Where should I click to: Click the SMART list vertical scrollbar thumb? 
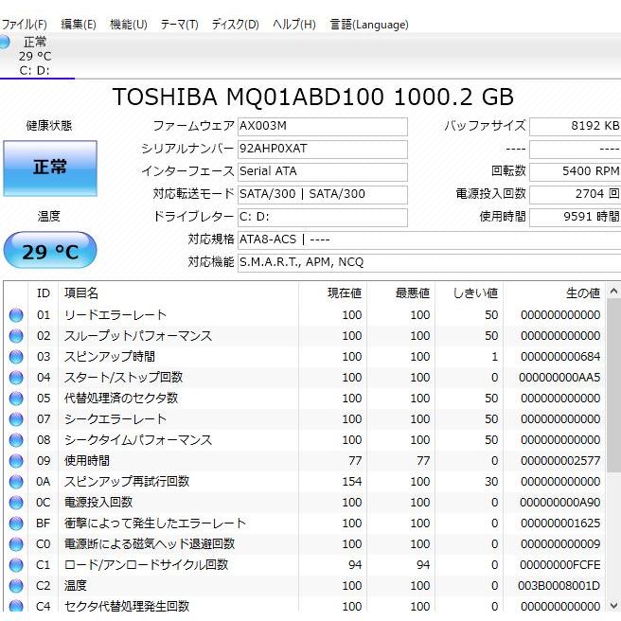613,385
